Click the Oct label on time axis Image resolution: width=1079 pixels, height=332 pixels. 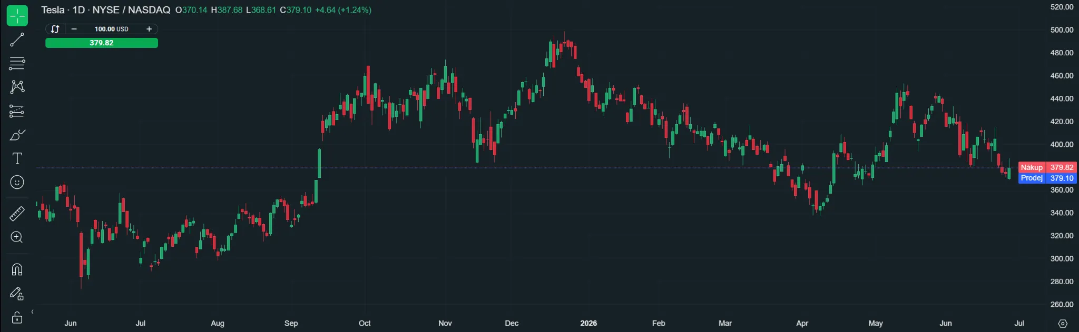tap(365, 323)
